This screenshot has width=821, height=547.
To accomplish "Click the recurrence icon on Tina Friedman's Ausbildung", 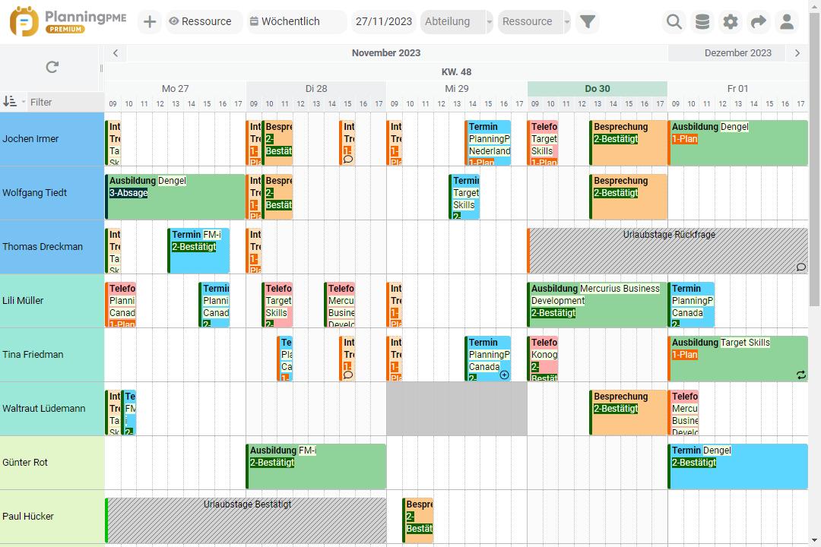I will (x=800, y=375).
